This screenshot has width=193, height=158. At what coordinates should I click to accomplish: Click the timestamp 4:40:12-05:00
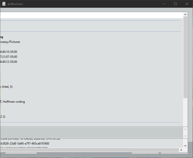(x=9, y=62)
